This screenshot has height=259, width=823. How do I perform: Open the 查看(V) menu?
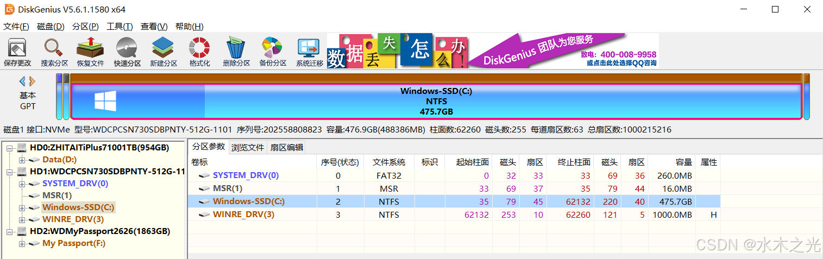[154, 27]
